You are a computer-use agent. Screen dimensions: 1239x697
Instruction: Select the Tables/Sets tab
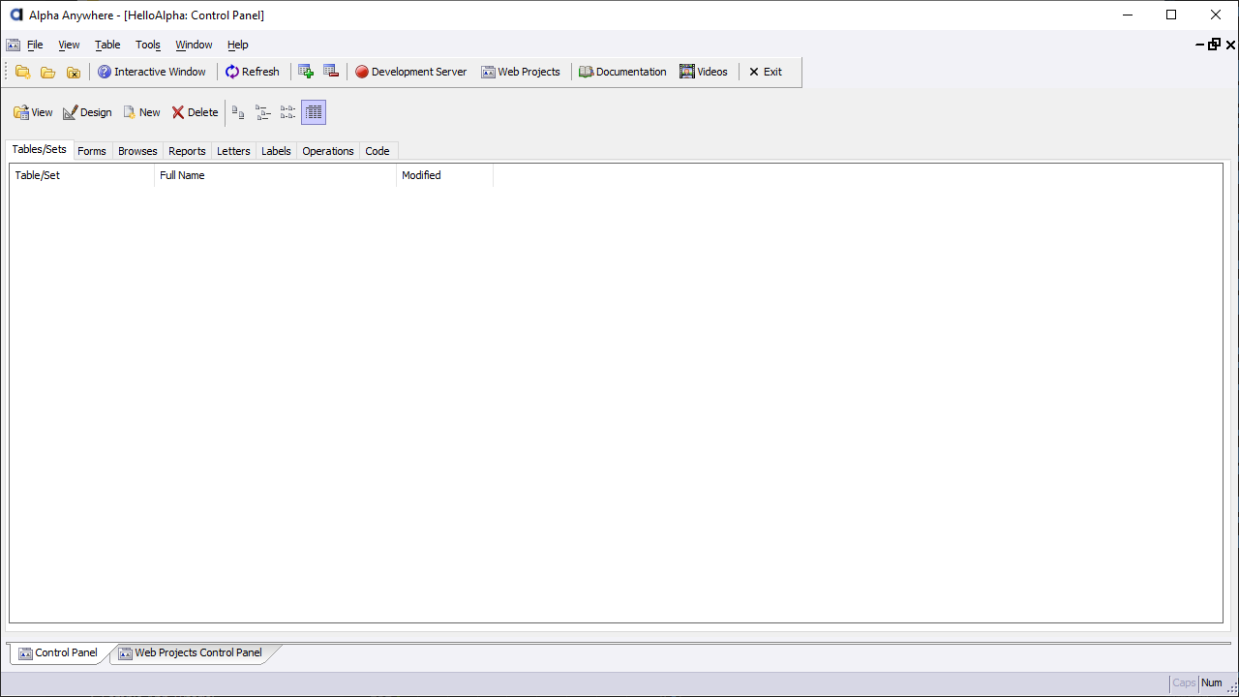coord(40,150)
